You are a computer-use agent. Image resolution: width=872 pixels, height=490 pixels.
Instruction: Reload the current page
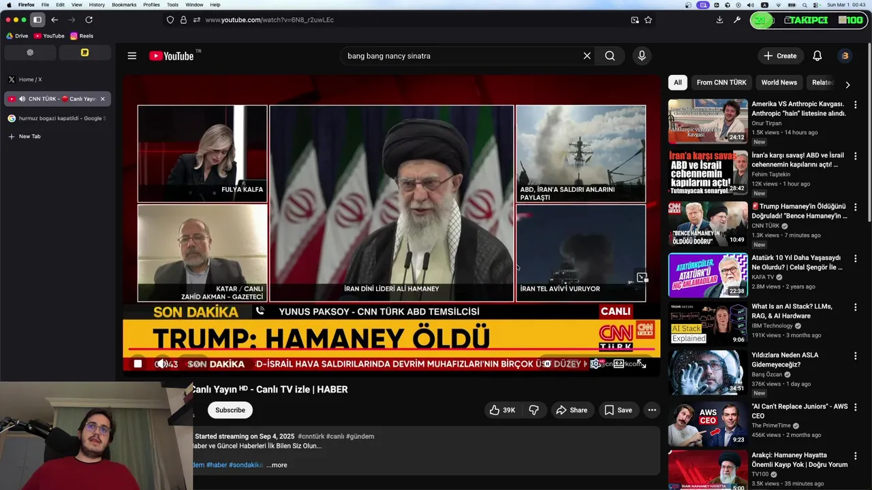point(89,20)
